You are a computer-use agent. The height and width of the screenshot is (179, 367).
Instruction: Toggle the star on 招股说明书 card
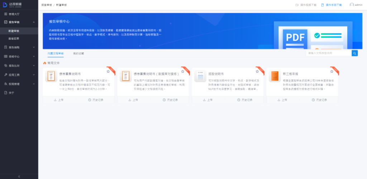257,72
